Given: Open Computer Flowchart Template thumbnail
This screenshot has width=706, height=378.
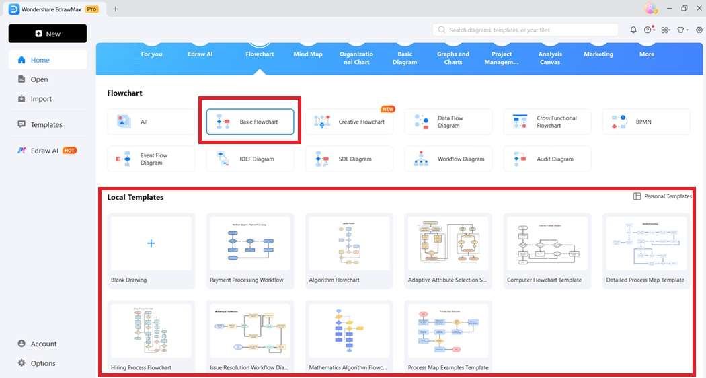Looking at the screenshot, I should tap(547, 243).
